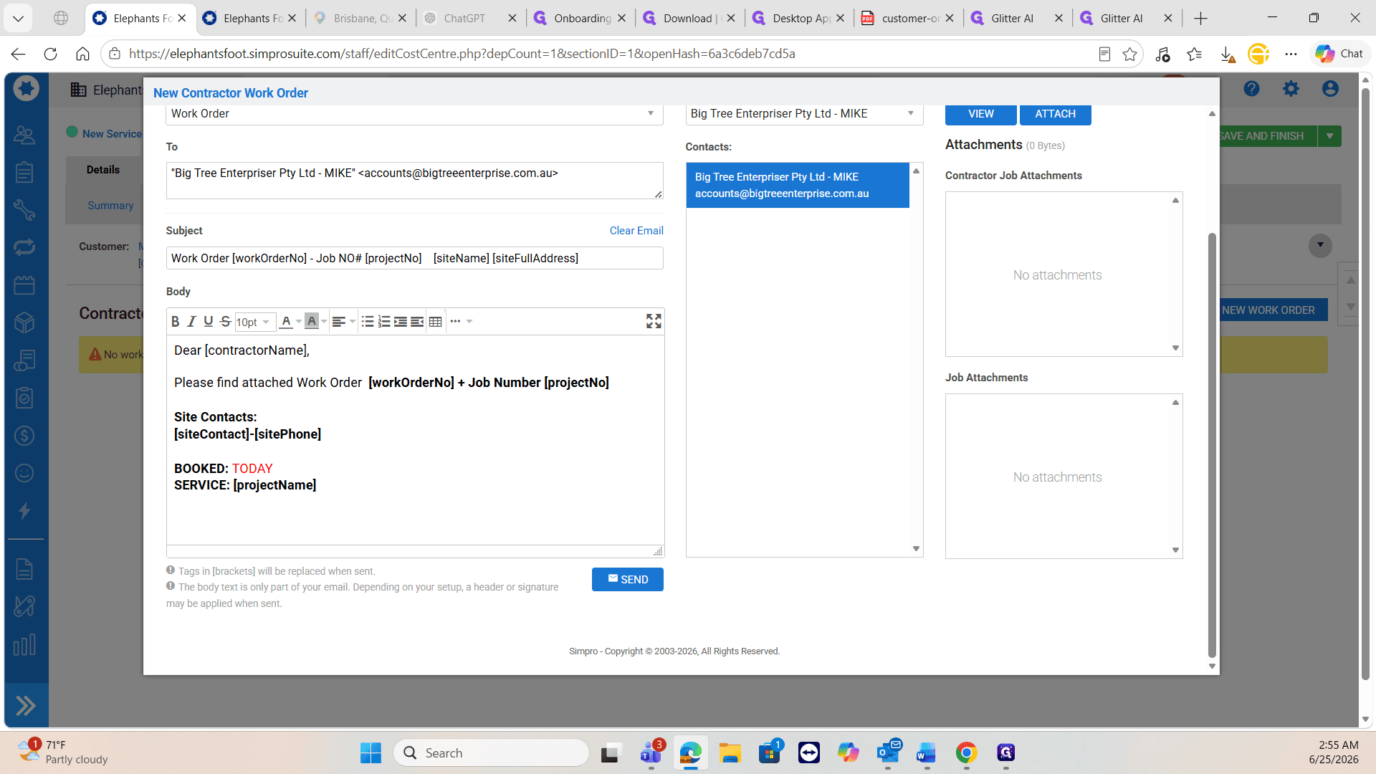Toggle italic formatting in body editor
This screenshot has height=774, width=1376.
[x=192, y=322]
